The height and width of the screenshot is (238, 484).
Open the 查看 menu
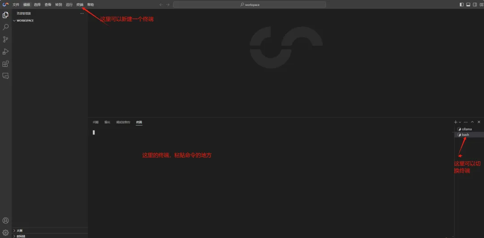tap(48, 4)
